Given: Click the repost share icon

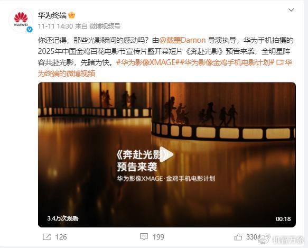Looking at the screenshot, I should 46,237.
